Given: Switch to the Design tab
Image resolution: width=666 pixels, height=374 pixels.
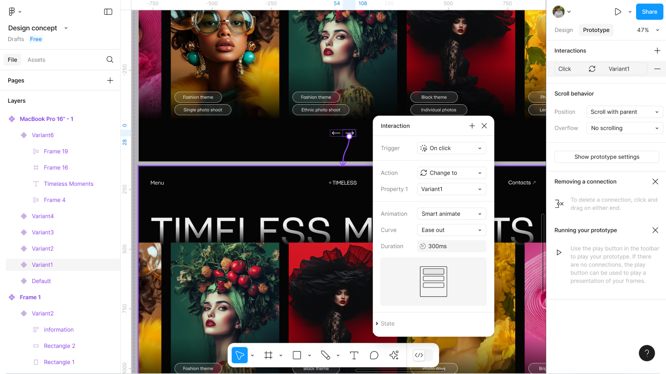Looking at the screenshot, I should 564,30.
